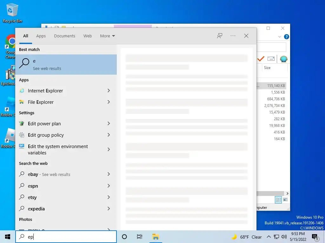325x243 pixels.
Task: Open the network tray icon
Action: coord(276,237)
